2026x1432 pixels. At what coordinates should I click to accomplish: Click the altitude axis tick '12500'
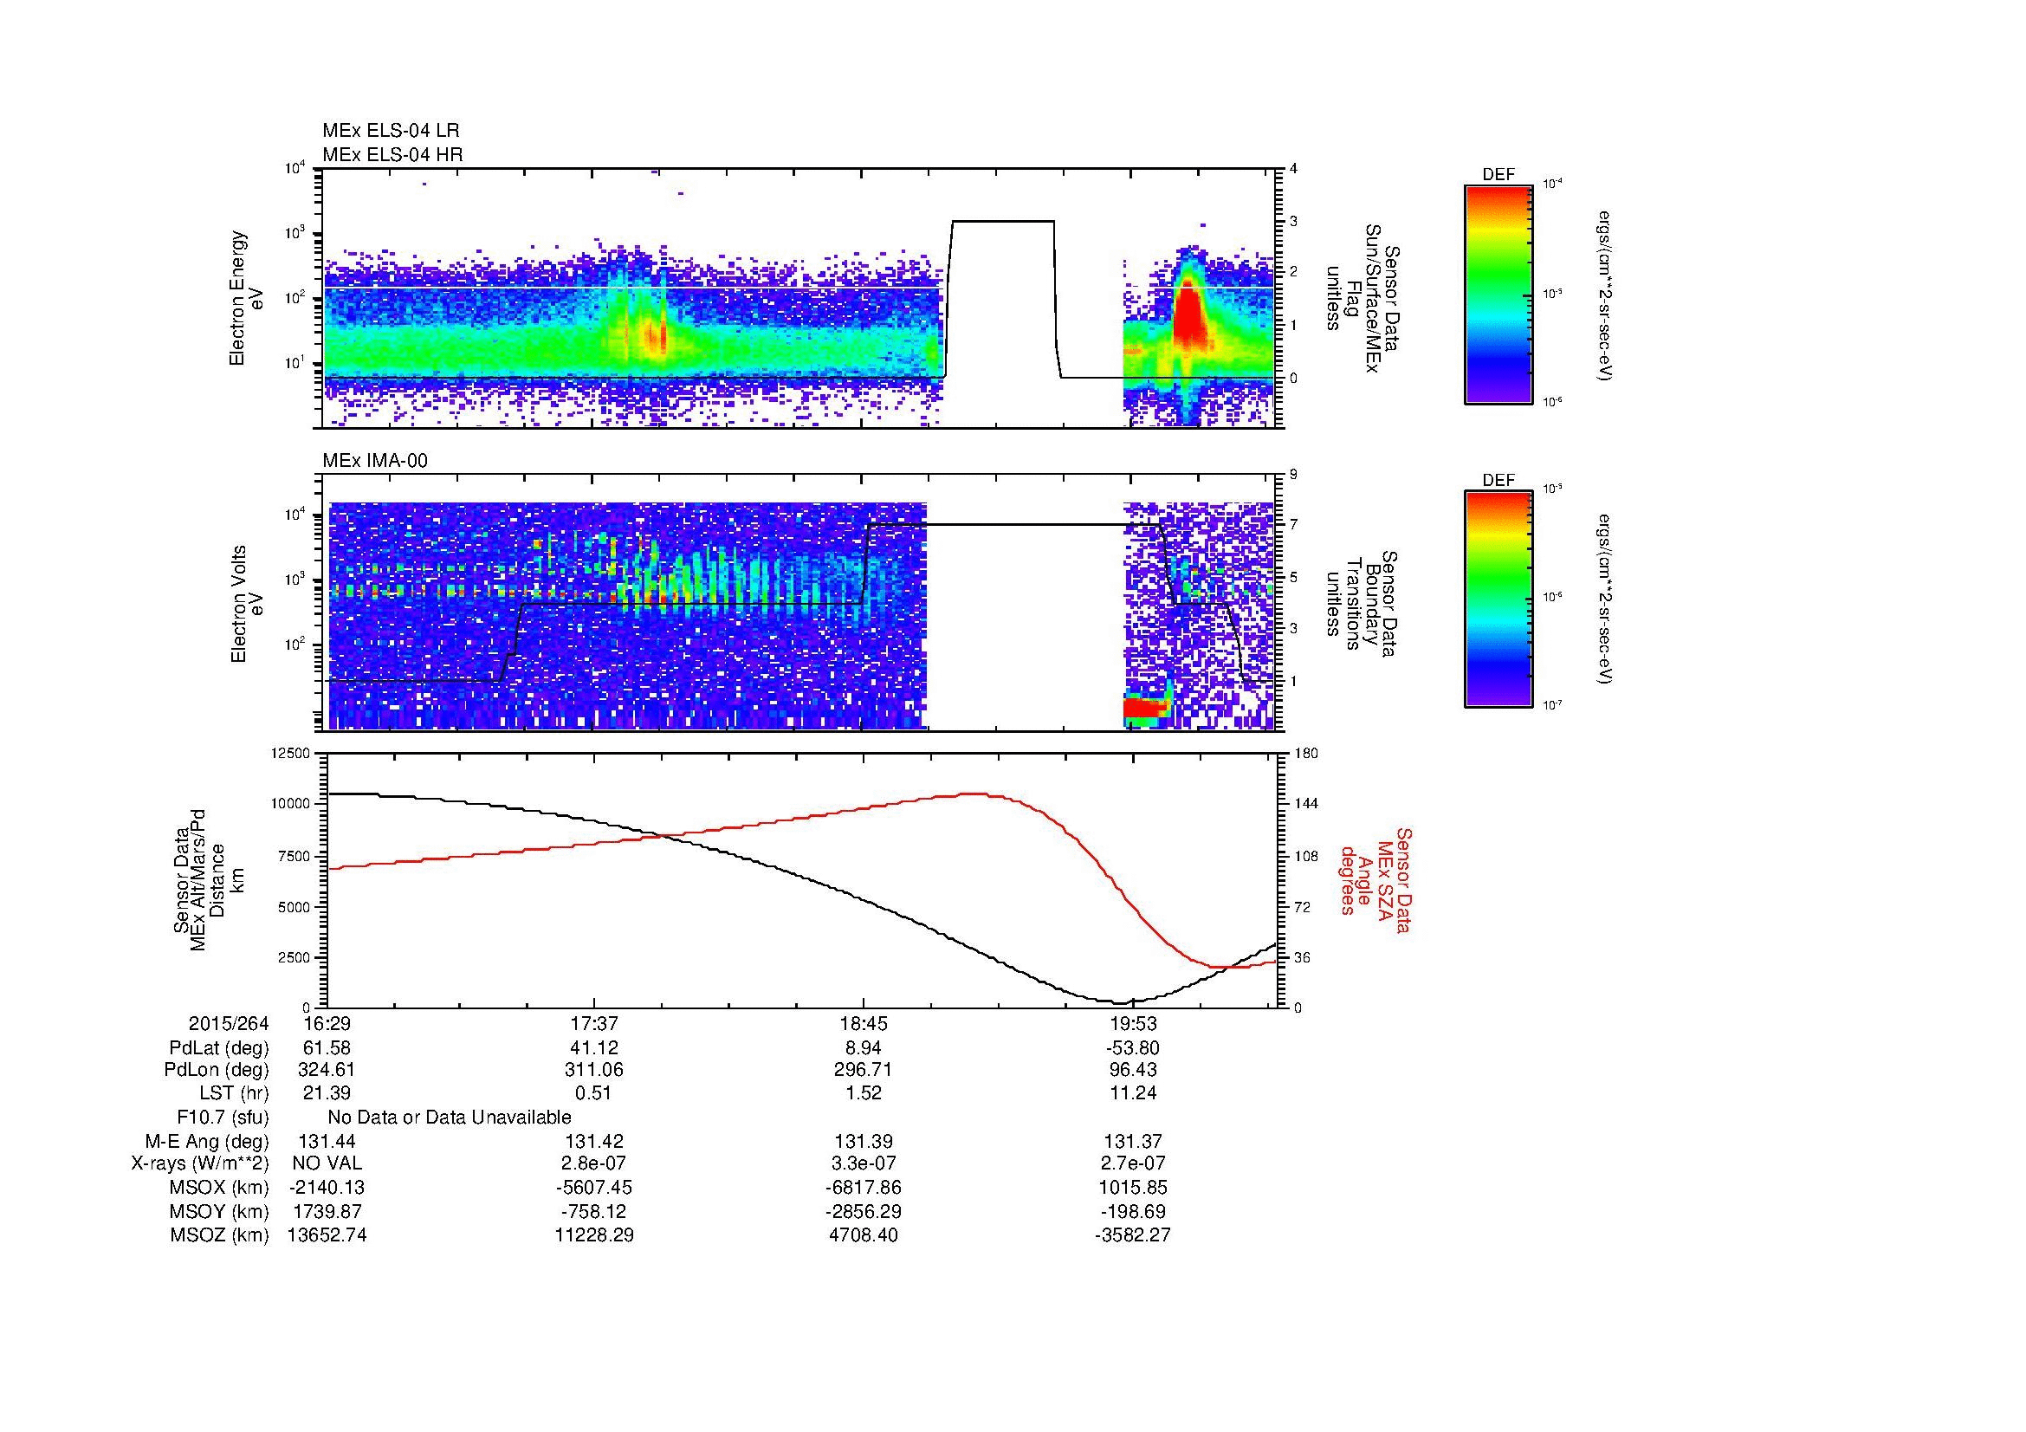tap(292, 754)
